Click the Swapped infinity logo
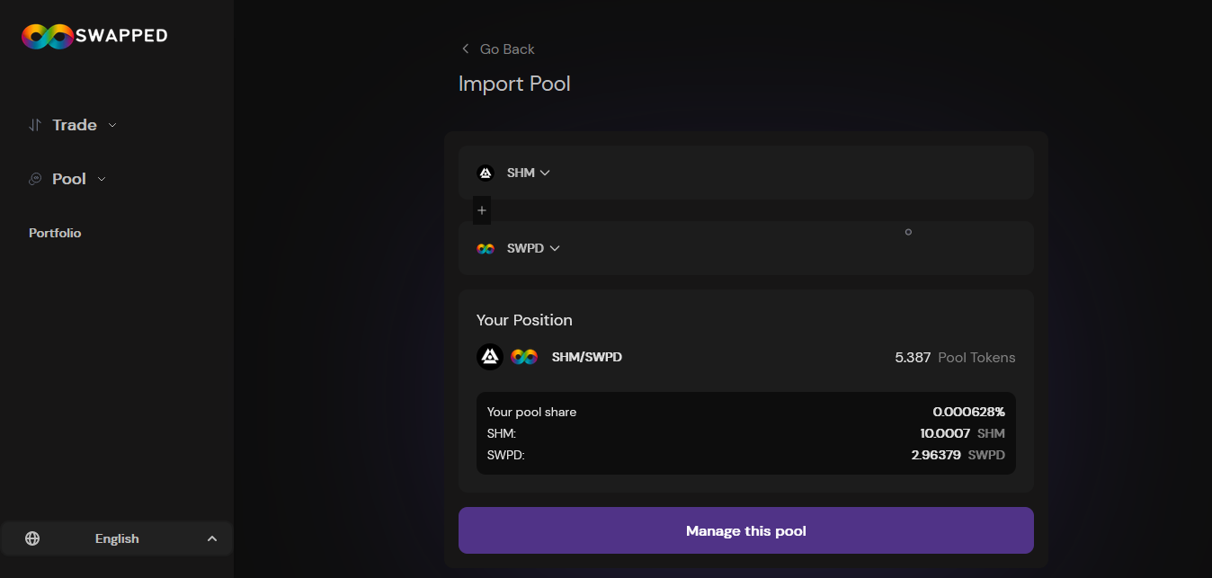Viewport: 1212px width, 578px height. pos(48,36)
